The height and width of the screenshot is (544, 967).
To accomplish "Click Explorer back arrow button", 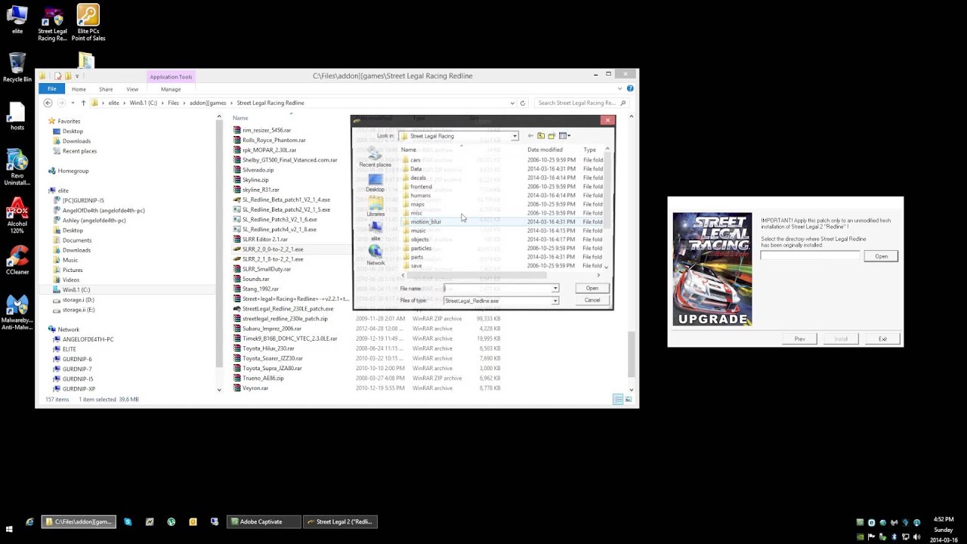I will (48, 103).
